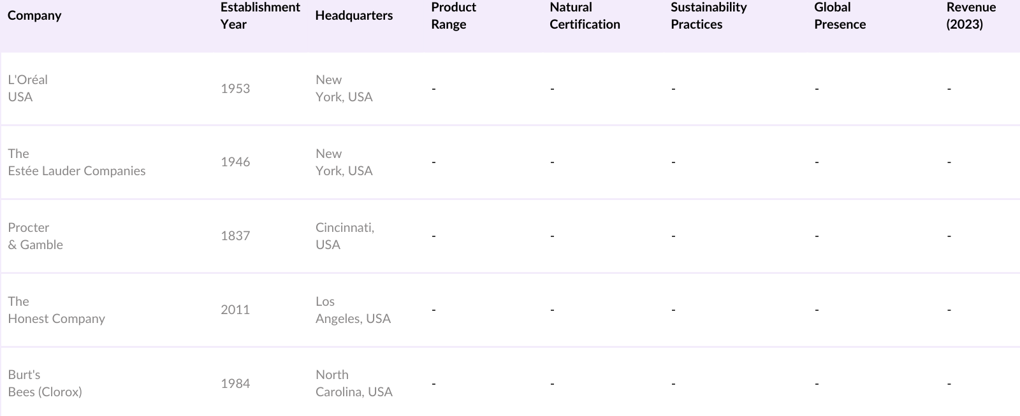Image resolution: width=1020 pixels, height=416 pixels.
Task: Select the 1953 establishment year cell
Action: pyautogui.click(x=235, y=89)
